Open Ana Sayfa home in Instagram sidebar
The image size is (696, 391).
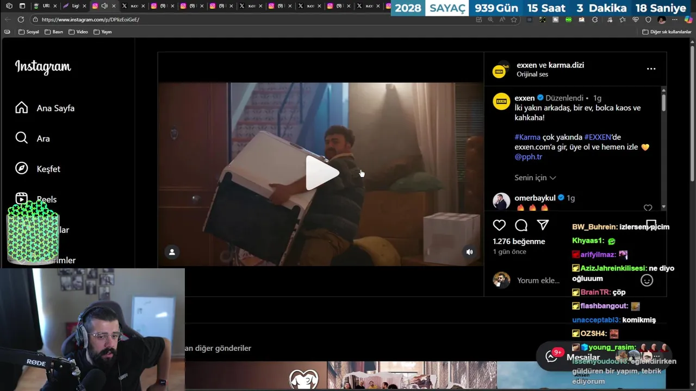(x=45, y=108)
